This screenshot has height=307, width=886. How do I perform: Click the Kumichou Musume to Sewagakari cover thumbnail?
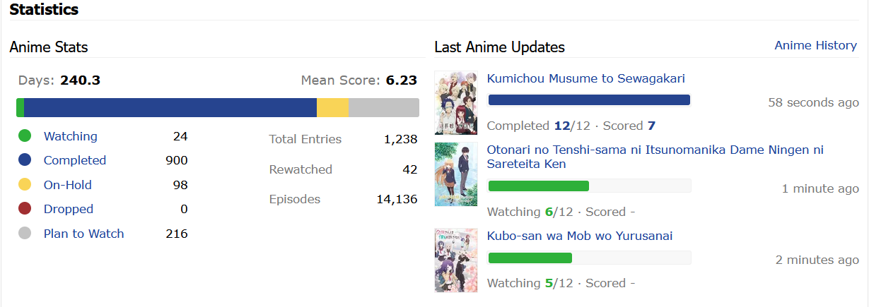point(455,102)
